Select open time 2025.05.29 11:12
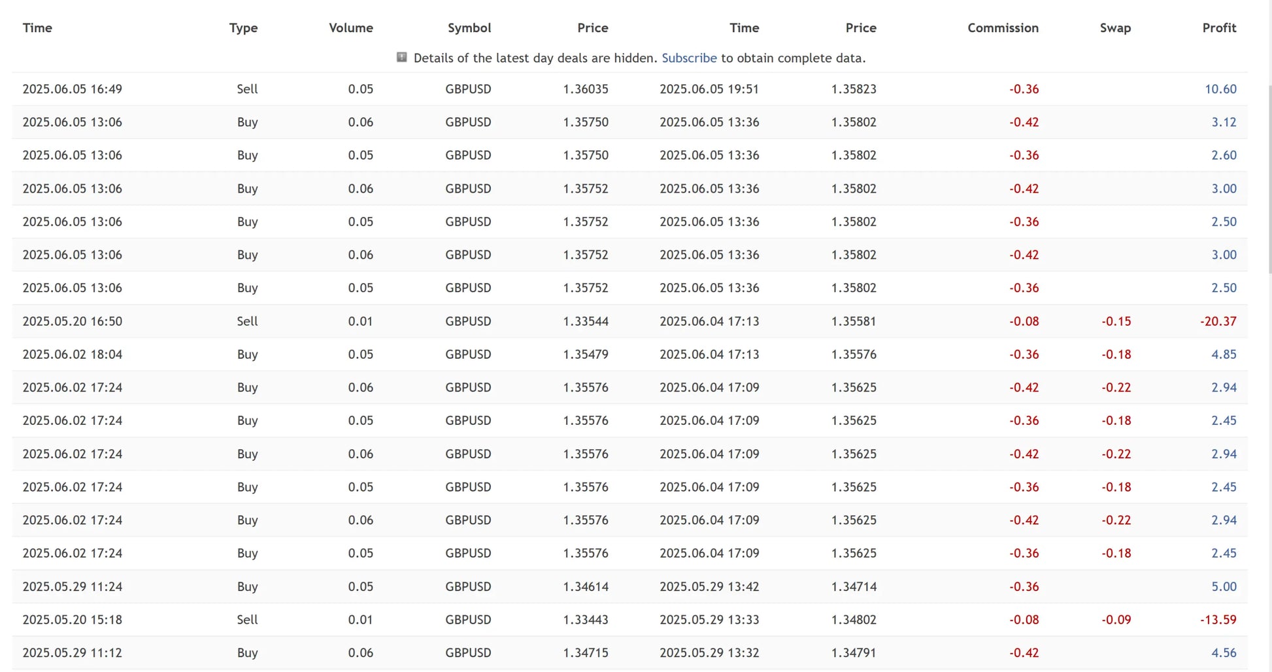This screenshot has width=1272, height=672. 72,653
